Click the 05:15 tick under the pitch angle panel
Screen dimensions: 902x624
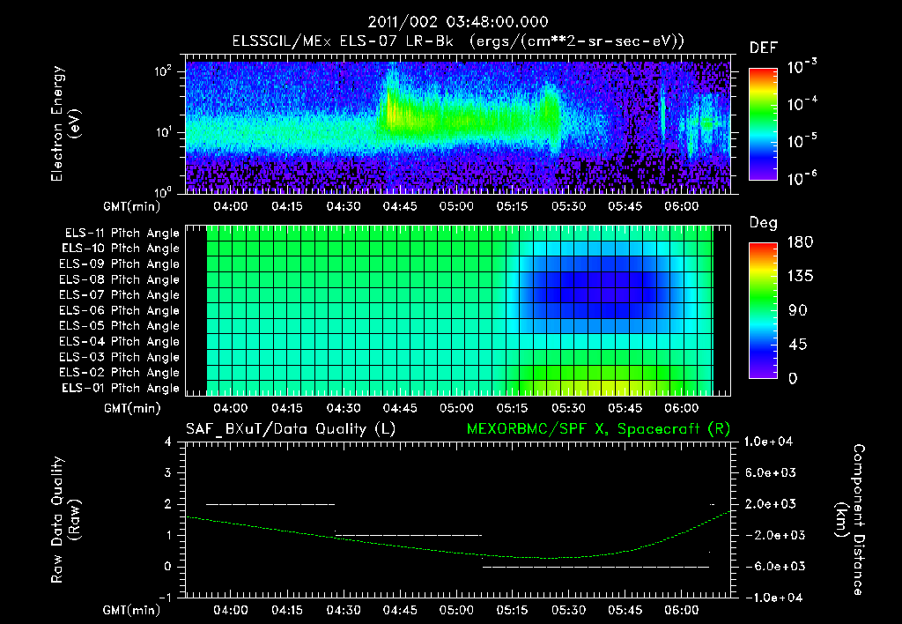512,408
